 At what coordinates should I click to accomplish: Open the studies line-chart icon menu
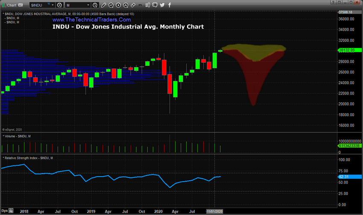tap(111, 5)
